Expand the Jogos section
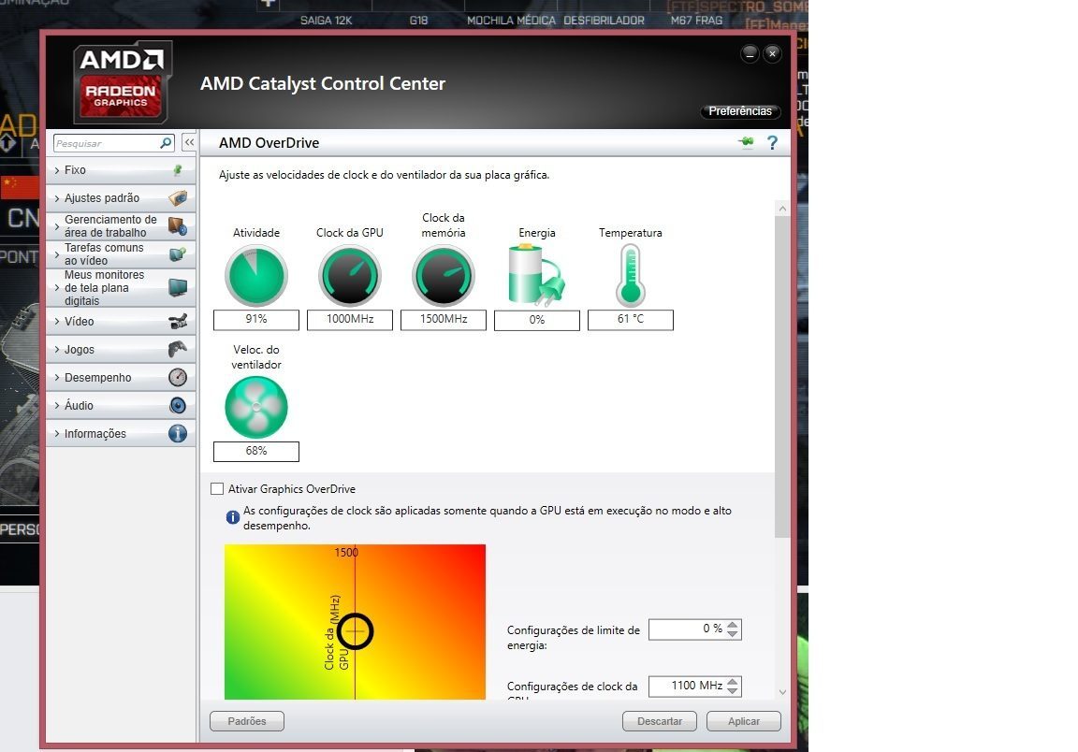Image resolution: width=1078 pixels, height=752 pixels. [x=121, y=349]
